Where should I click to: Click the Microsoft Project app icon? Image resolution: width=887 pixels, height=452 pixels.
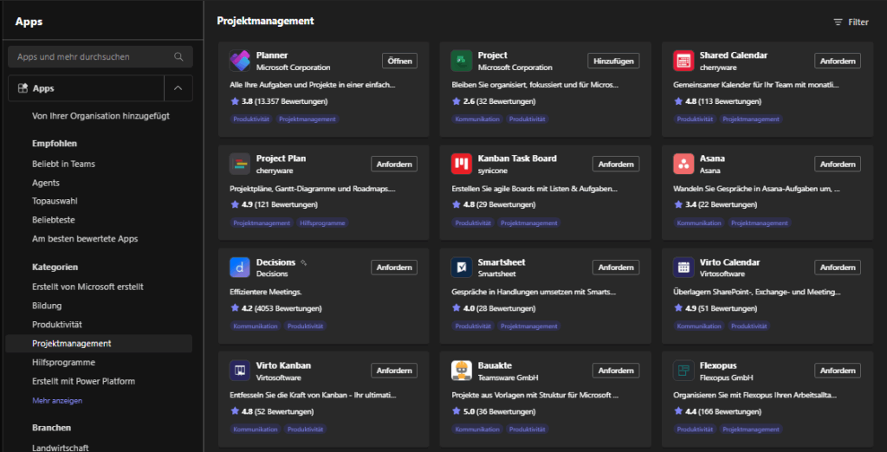pos(462,61)
